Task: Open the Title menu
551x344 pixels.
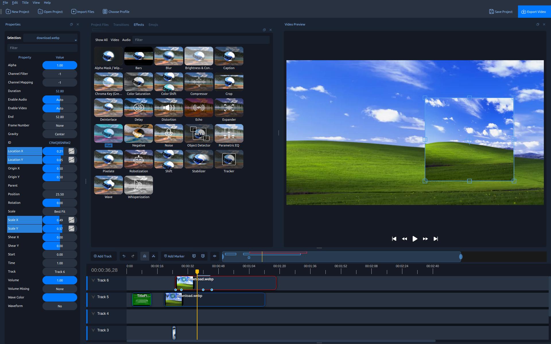Action: tap(25, 3)
